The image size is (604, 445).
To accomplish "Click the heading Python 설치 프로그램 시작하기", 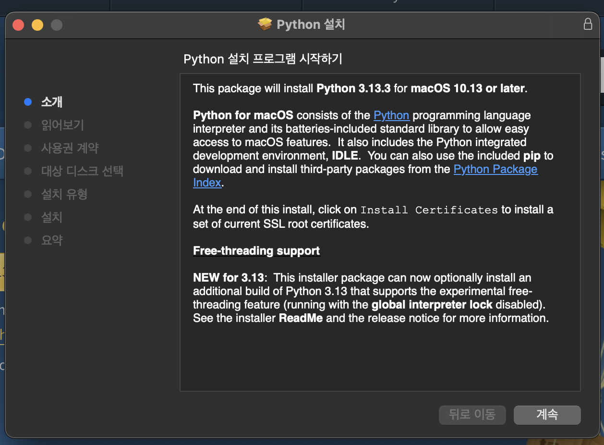I will coord(263,59).
